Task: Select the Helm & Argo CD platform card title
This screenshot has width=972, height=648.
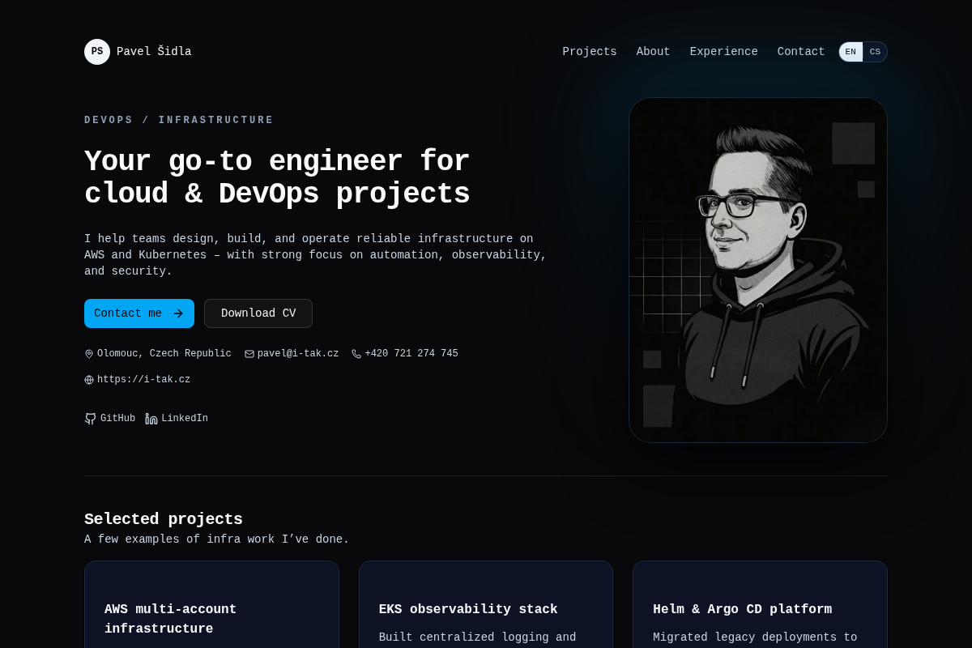Action: pos(742,609)
